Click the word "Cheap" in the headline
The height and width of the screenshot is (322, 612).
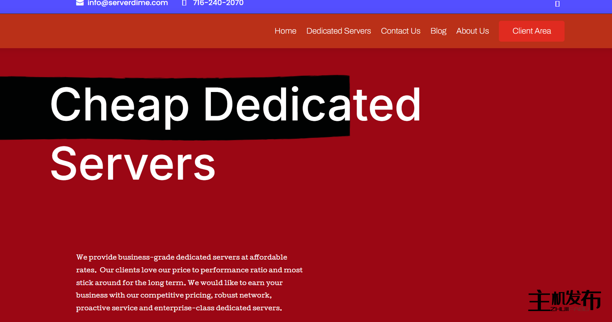(119, 105)
